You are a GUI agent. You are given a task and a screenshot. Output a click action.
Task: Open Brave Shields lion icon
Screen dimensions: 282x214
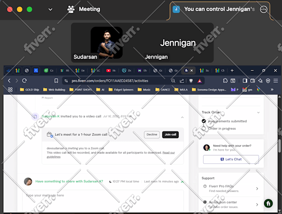[191, 81]
